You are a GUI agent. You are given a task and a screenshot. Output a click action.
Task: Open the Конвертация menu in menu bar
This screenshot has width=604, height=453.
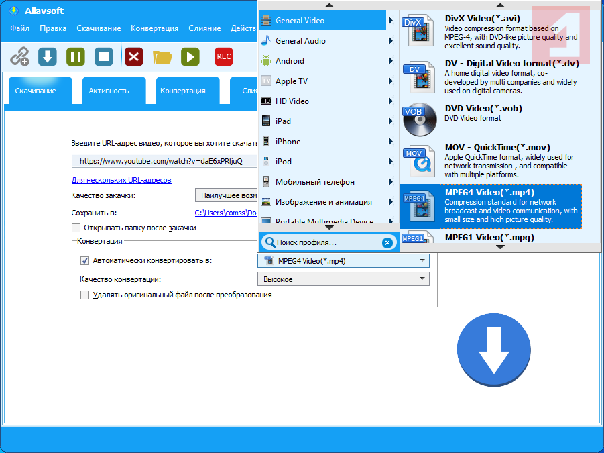pyautogui.click(x=154, y=28)
